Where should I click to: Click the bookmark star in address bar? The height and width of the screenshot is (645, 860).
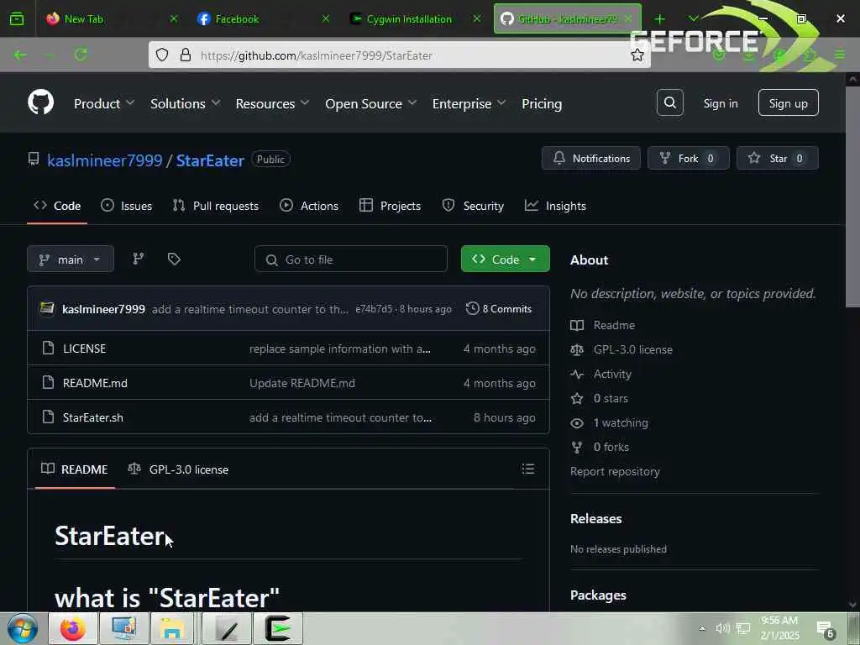click(x=637, y=55)
